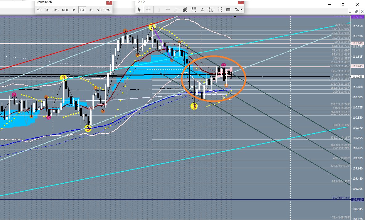Choose the horizontal line drawing tool

[168, 10]
